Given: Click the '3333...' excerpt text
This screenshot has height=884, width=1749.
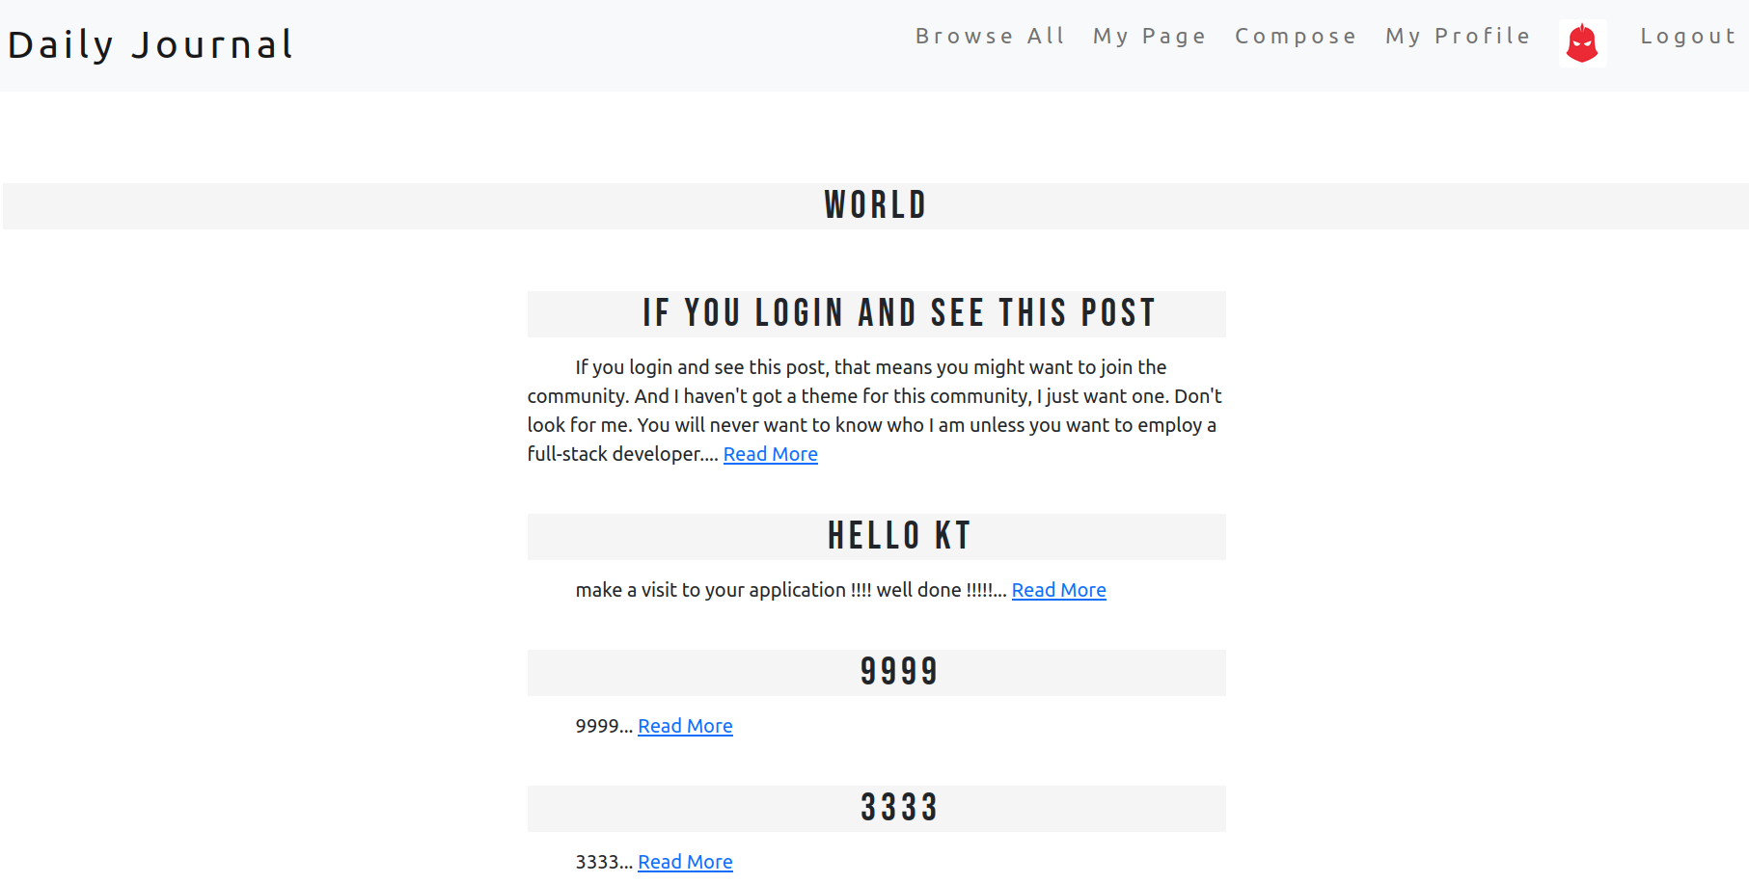Looking at the screenshot, I should [x=604, y=862].
